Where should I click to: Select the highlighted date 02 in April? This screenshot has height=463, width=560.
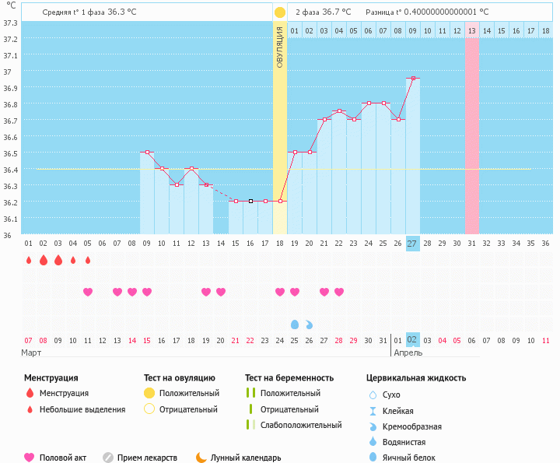pyautogui.click(x=412, y=340)
